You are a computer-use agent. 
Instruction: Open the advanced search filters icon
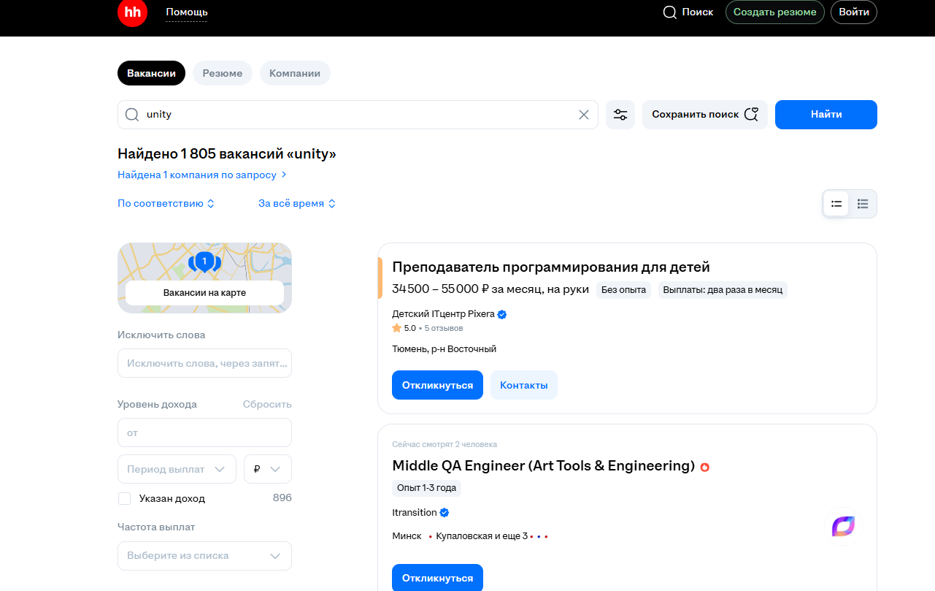(x=620, y=115)
